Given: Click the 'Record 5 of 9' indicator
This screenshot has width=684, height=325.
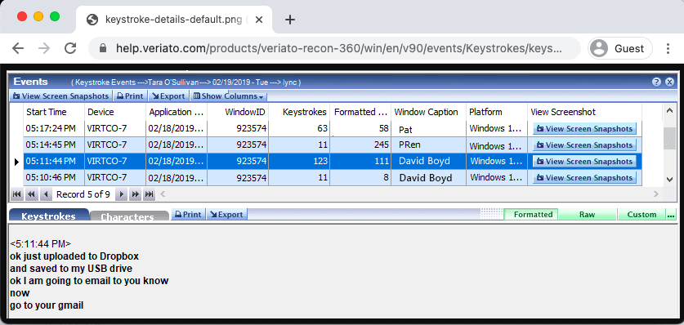Looking at the screenshot, I should 83,194.
